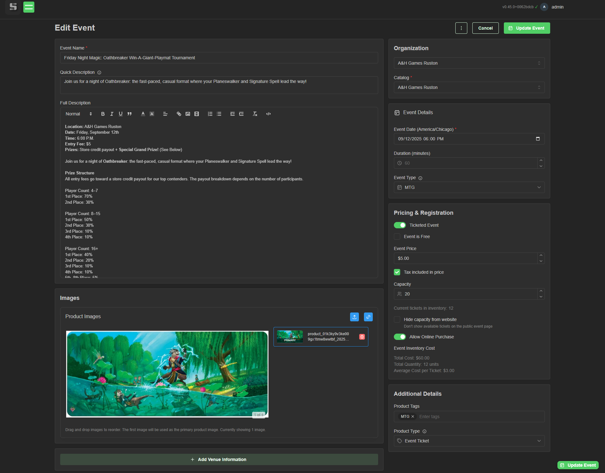Switch the description editor to code view
The image size is (605, 473).
pyautogui.click(x=268, y=114)
